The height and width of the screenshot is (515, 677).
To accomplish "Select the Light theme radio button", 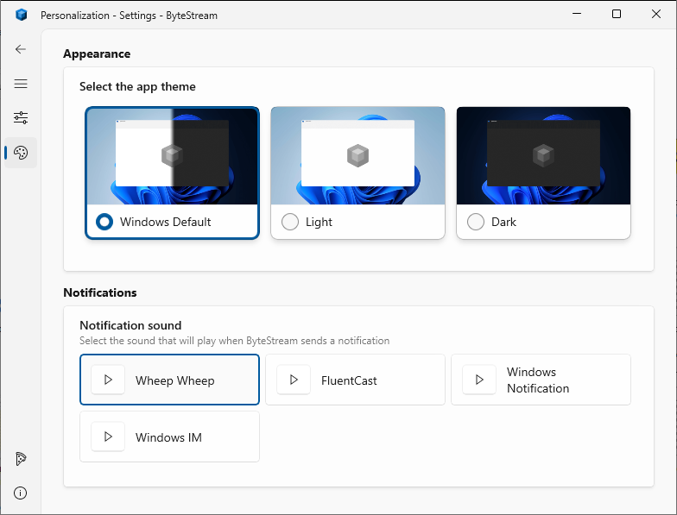I will tap(290, 222).
